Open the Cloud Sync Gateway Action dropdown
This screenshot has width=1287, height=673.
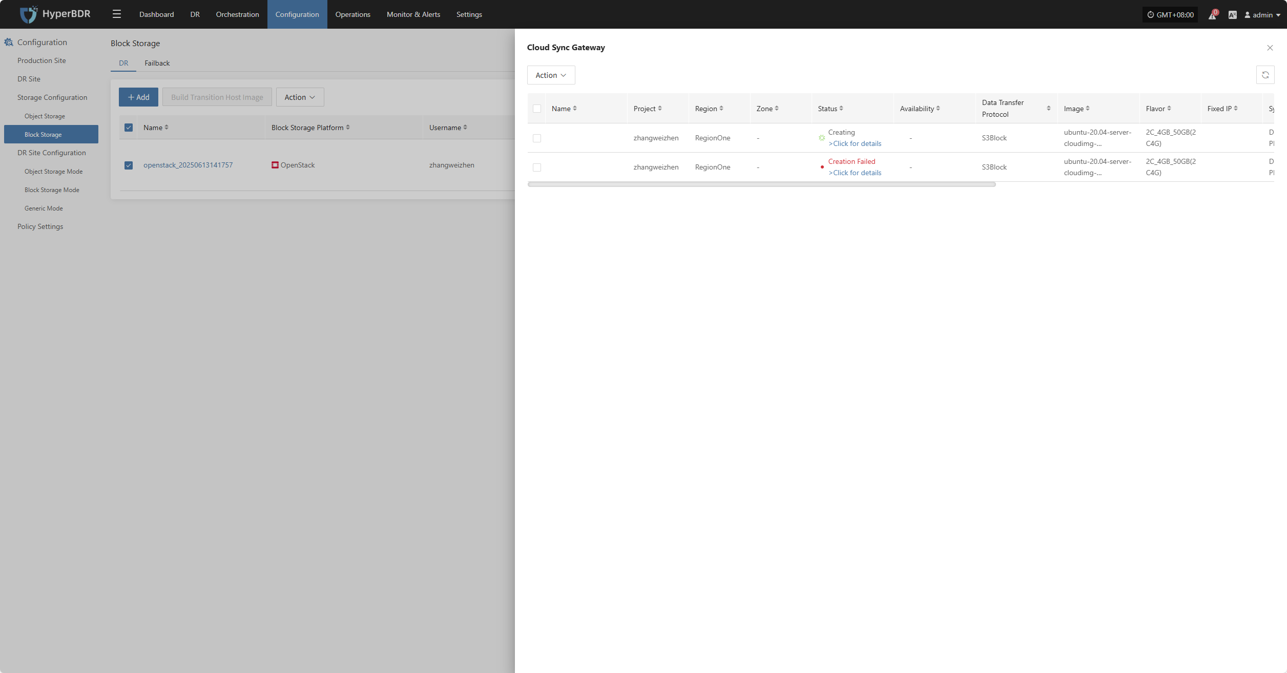551,75
